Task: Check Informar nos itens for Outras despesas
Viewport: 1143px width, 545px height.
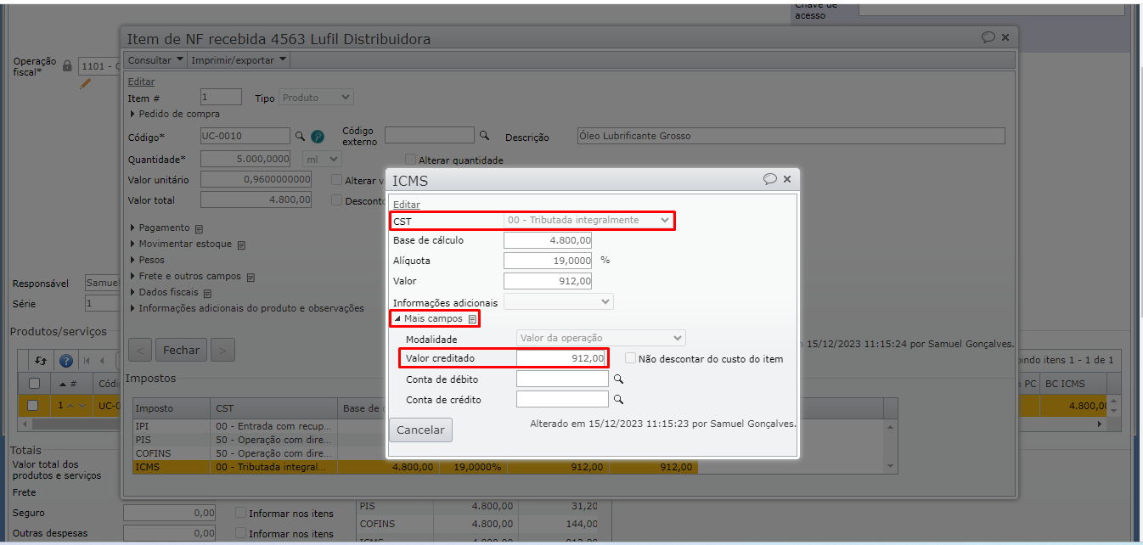Action: pyautogui.click(x=241, y=533)
